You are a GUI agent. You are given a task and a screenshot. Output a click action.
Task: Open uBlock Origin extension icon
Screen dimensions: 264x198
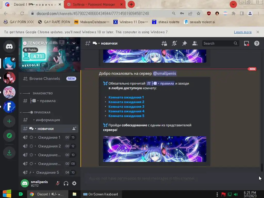click(209, 13)
